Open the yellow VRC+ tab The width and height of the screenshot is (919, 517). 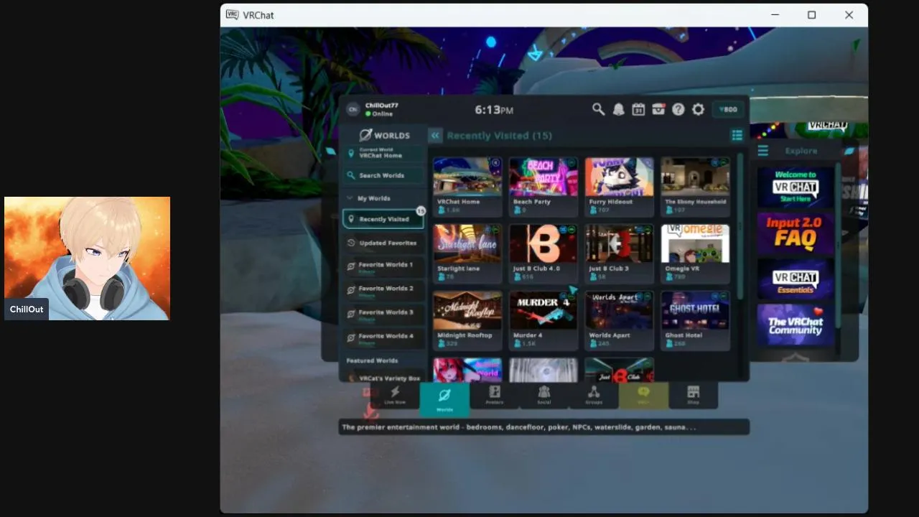click(643, 396)
